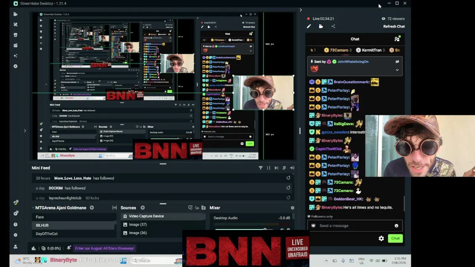Open the chat community users icon
The width and height of the screenshot is (475, 267).
point(397,39)
